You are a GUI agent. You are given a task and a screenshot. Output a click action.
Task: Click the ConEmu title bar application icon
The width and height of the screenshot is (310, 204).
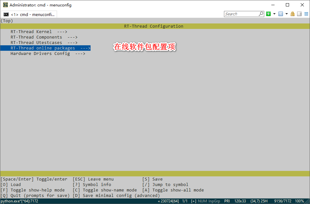tap(5, 5)
